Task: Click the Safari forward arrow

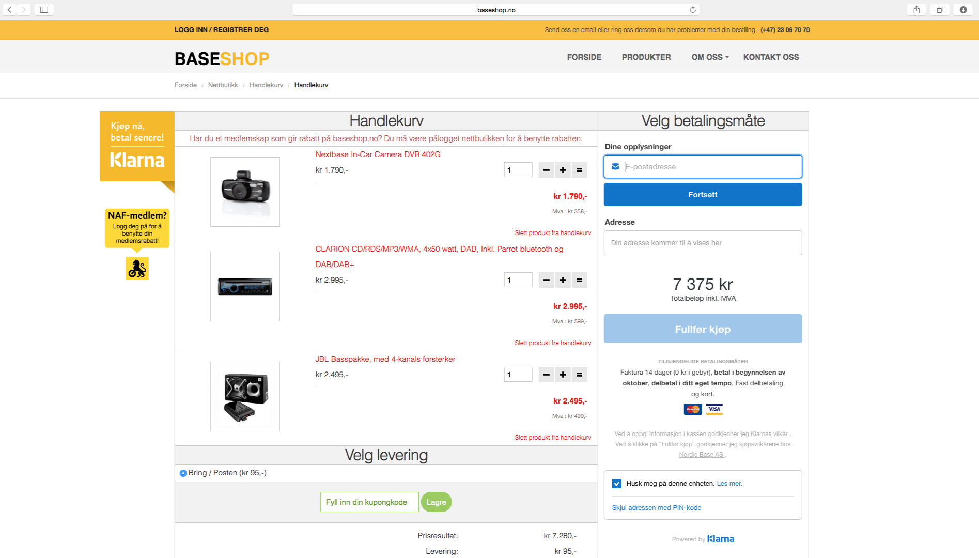Action: coord(24,10)
